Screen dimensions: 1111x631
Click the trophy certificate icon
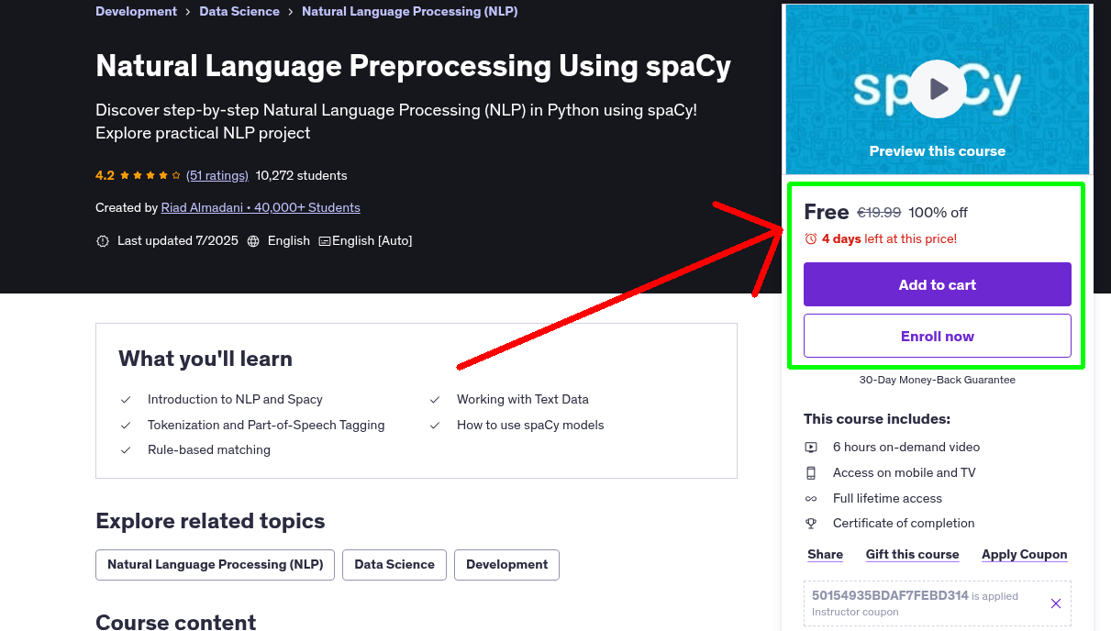tap(811, 524)
